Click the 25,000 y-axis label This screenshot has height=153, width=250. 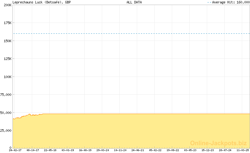(6, 130)
